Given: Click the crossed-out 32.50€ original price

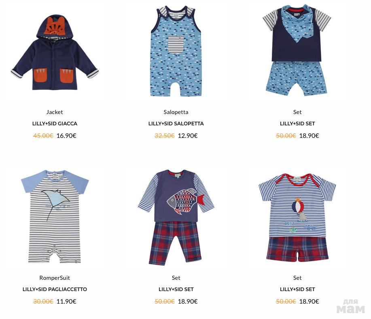Looking at the screenshot, I should [x=164, y=136].
